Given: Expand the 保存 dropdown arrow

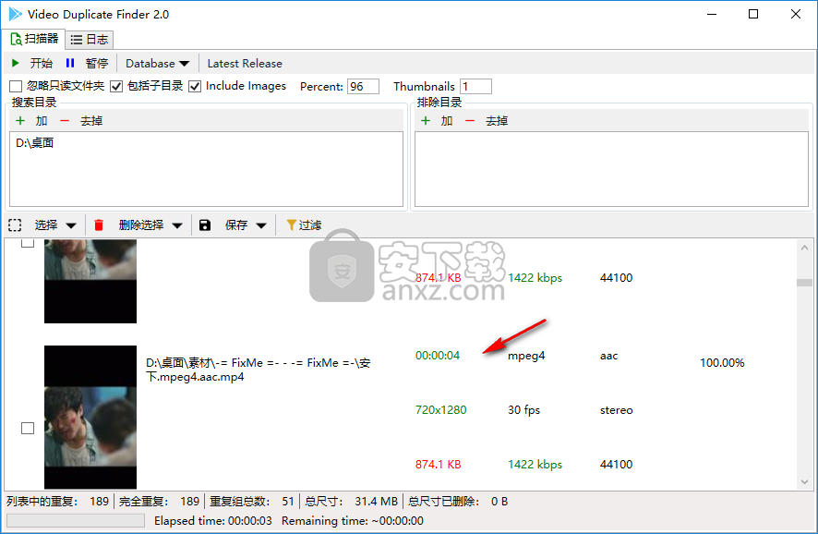Looking at the screenshot, I should [261, 225].
